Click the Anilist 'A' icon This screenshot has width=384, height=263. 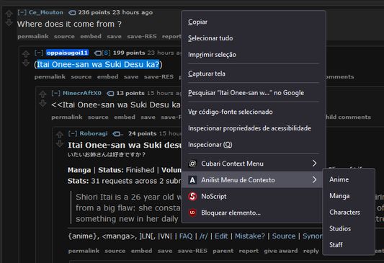192,180
